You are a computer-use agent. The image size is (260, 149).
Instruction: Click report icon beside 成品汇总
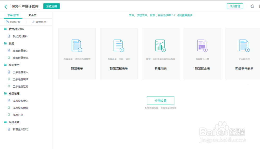9,115
